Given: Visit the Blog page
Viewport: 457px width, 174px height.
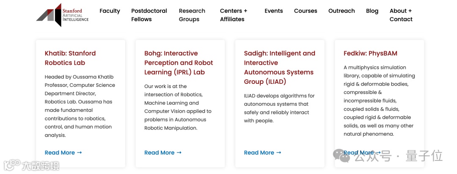Looking at the screenshot, I should tap(372, 11).
